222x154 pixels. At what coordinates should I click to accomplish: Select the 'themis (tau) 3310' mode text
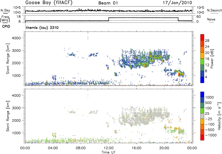point(42,28)
